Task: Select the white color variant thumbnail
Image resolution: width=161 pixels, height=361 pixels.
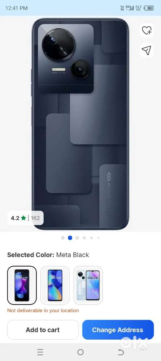Action: pos(88,285)
